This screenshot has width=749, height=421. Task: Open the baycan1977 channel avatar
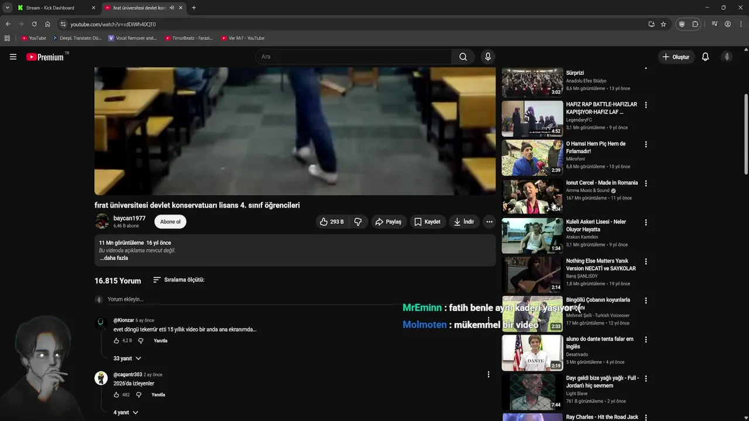102,221
